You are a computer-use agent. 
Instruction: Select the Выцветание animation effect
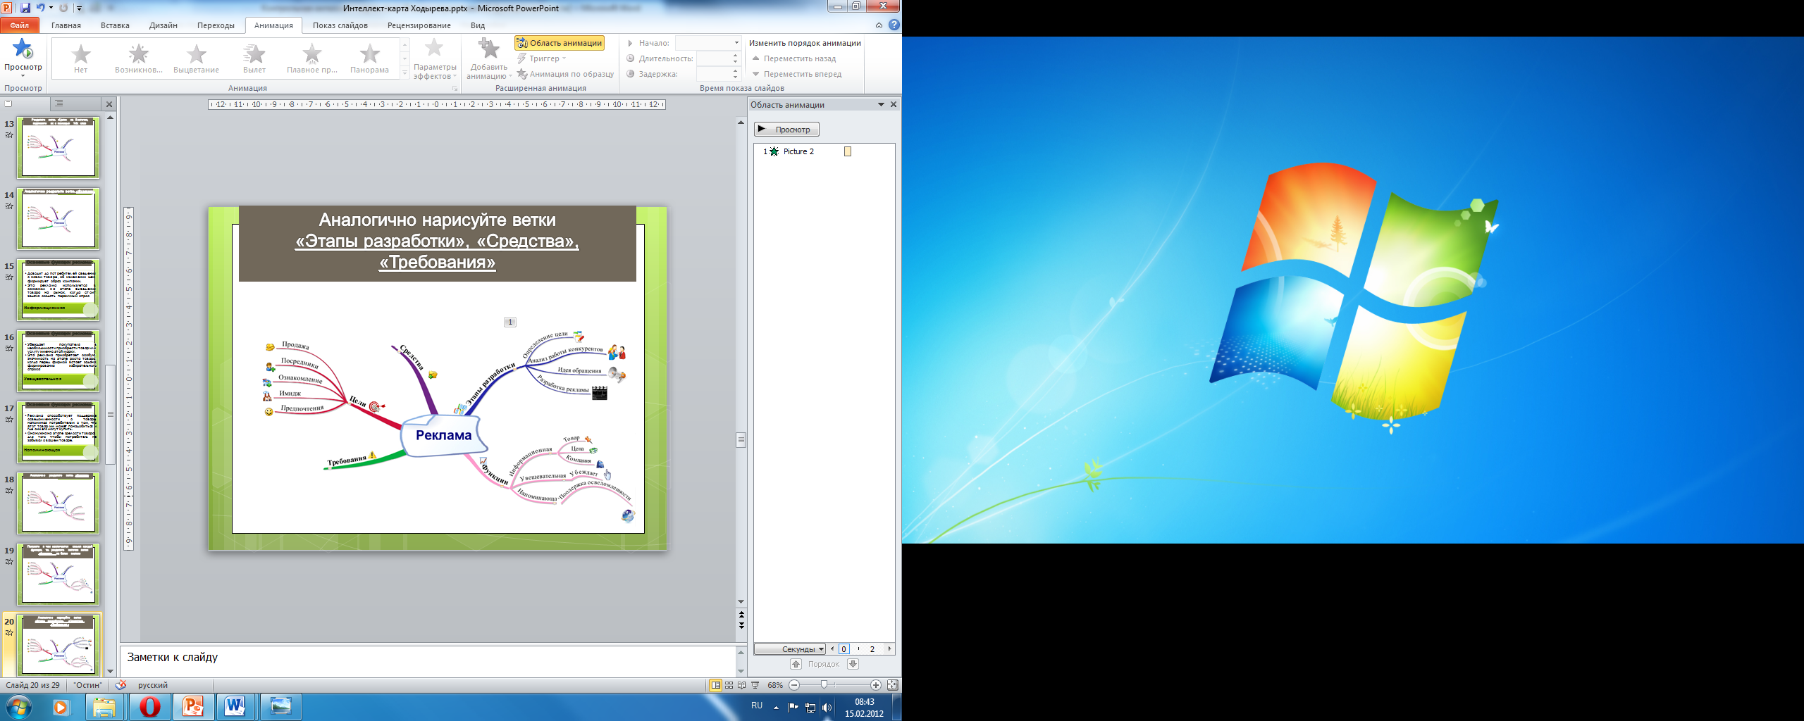click(197, 58)
